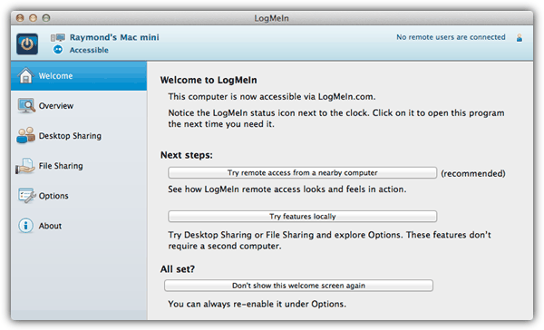The height and width of the screenshot is (330, 544).
Task: Select the Welcome sidebar tab
Action: tap(79, 76)
